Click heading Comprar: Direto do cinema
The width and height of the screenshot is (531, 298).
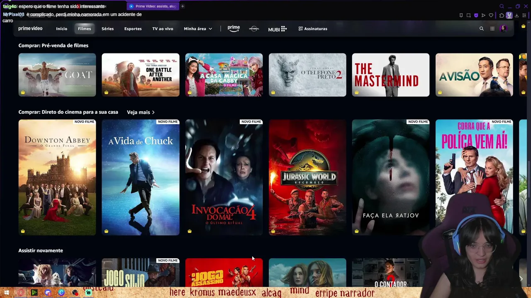(68, 112)
